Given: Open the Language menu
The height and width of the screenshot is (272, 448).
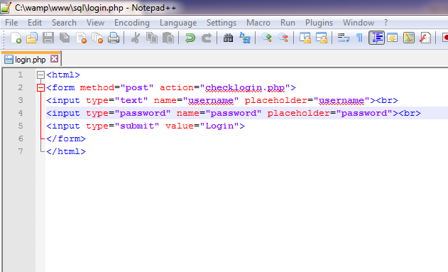Looking at the screenshot, I should pyautogui.click(x=178, y=23).
